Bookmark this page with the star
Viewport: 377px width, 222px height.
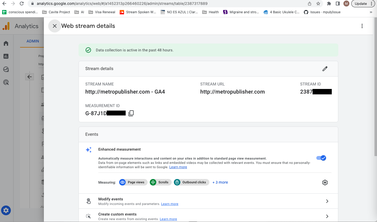pyautogui.click(x=318, y=4)
